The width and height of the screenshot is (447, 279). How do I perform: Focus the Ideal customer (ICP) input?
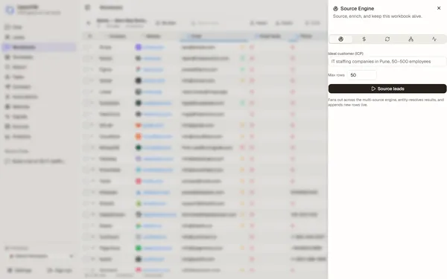click(x=387, y=62)
